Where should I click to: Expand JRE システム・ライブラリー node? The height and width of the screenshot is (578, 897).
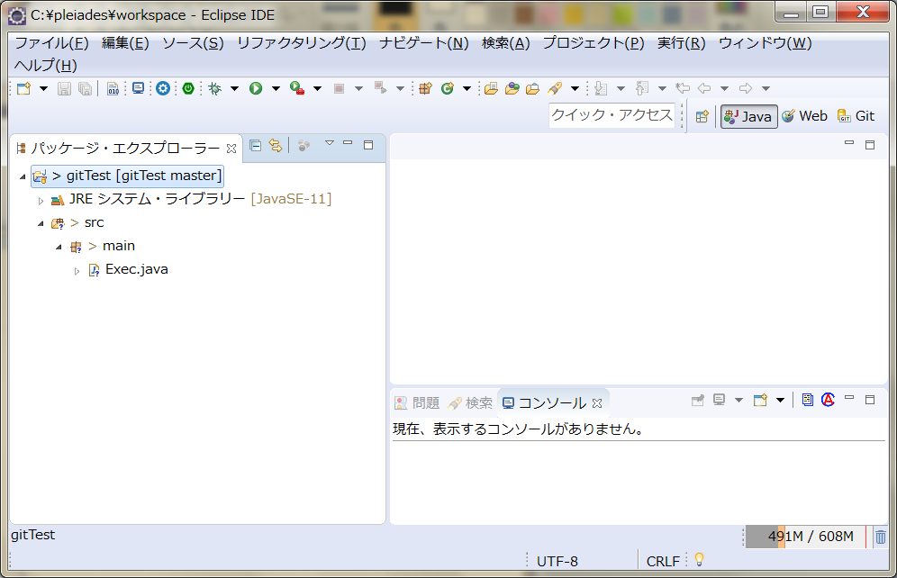tap(41, 201)
